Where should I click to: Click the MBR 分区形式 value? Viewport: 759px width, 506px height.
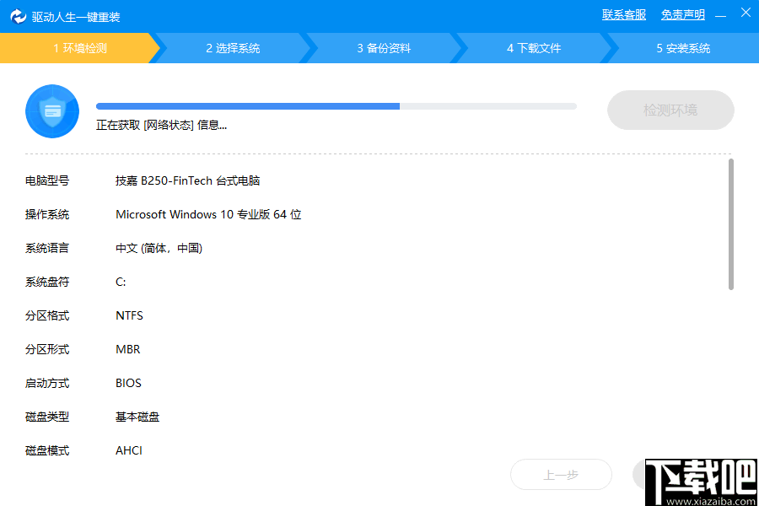coord(126,349)
